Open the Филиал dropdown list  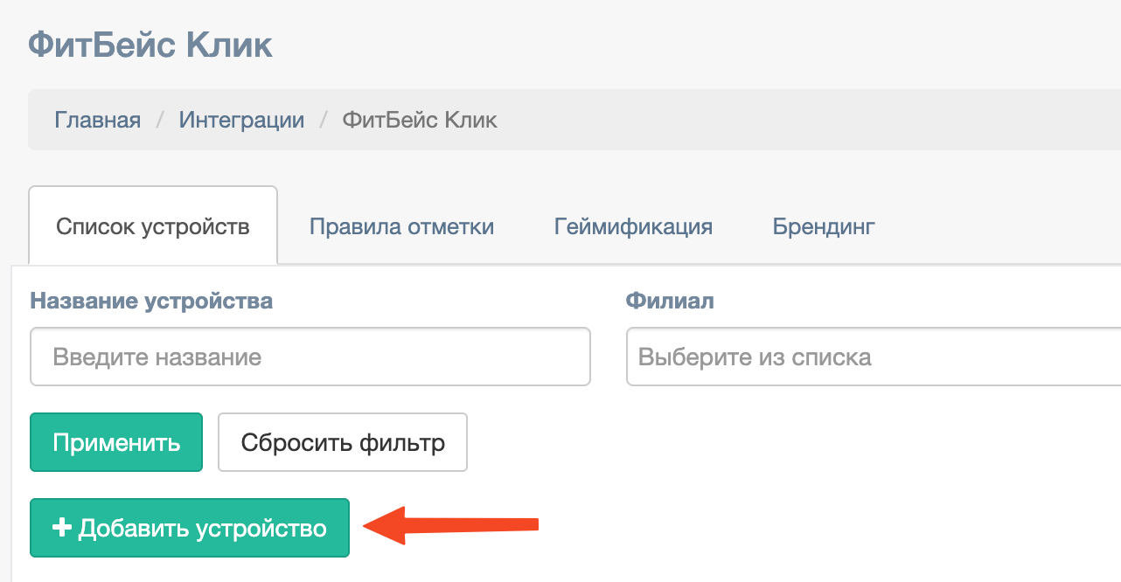click(x=873, y=357)
